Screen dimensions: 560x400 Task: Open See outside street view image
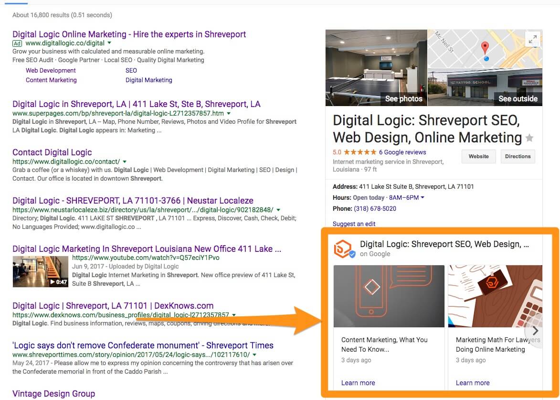[x=485, y=87]
